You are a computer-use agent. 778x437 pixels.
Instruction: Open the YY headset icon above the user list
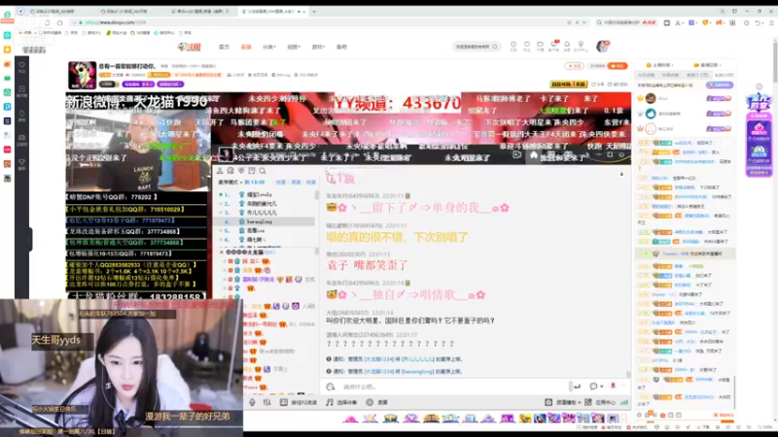tap(230, 171)
